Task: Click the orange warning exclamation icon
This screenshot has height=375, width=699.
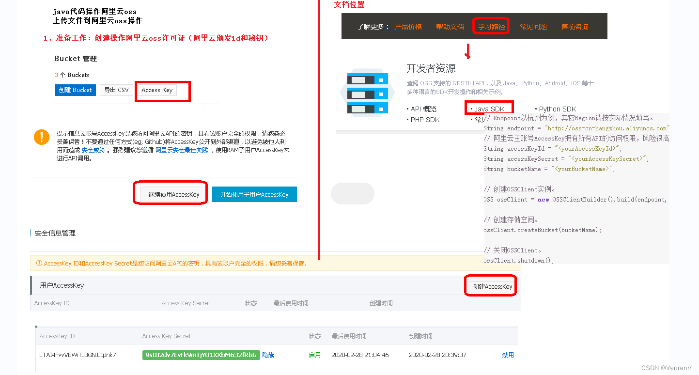Action: point(42,137)
